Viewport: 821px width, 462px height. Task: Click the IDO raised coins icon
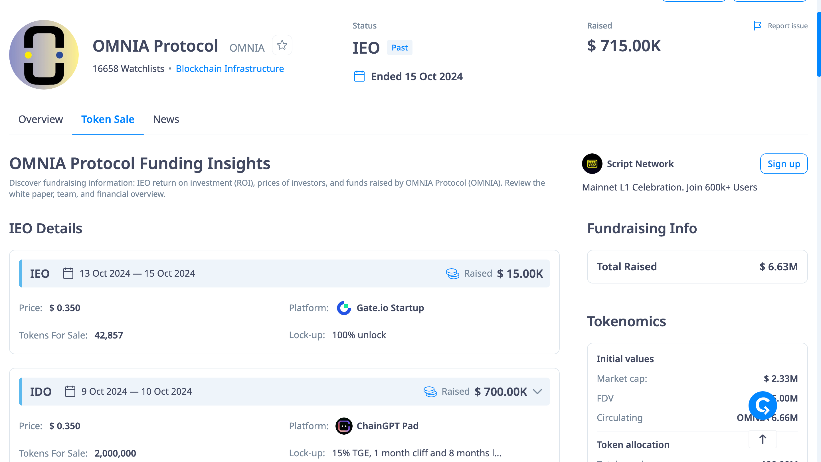[x=431, y=392]
